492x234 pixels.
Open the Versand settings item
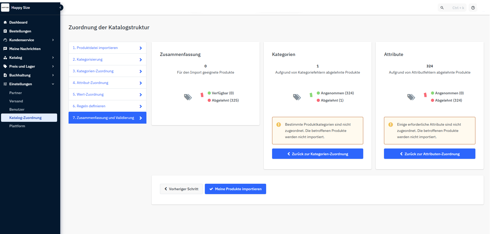pos(16,101)
